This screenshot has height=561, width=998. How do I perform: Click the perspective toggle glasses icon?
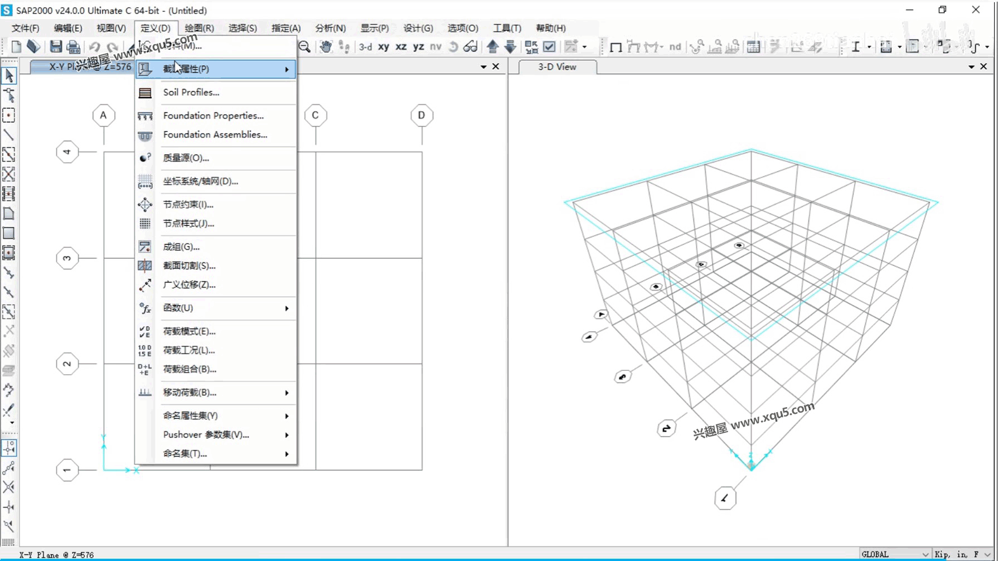pos(471,47)
